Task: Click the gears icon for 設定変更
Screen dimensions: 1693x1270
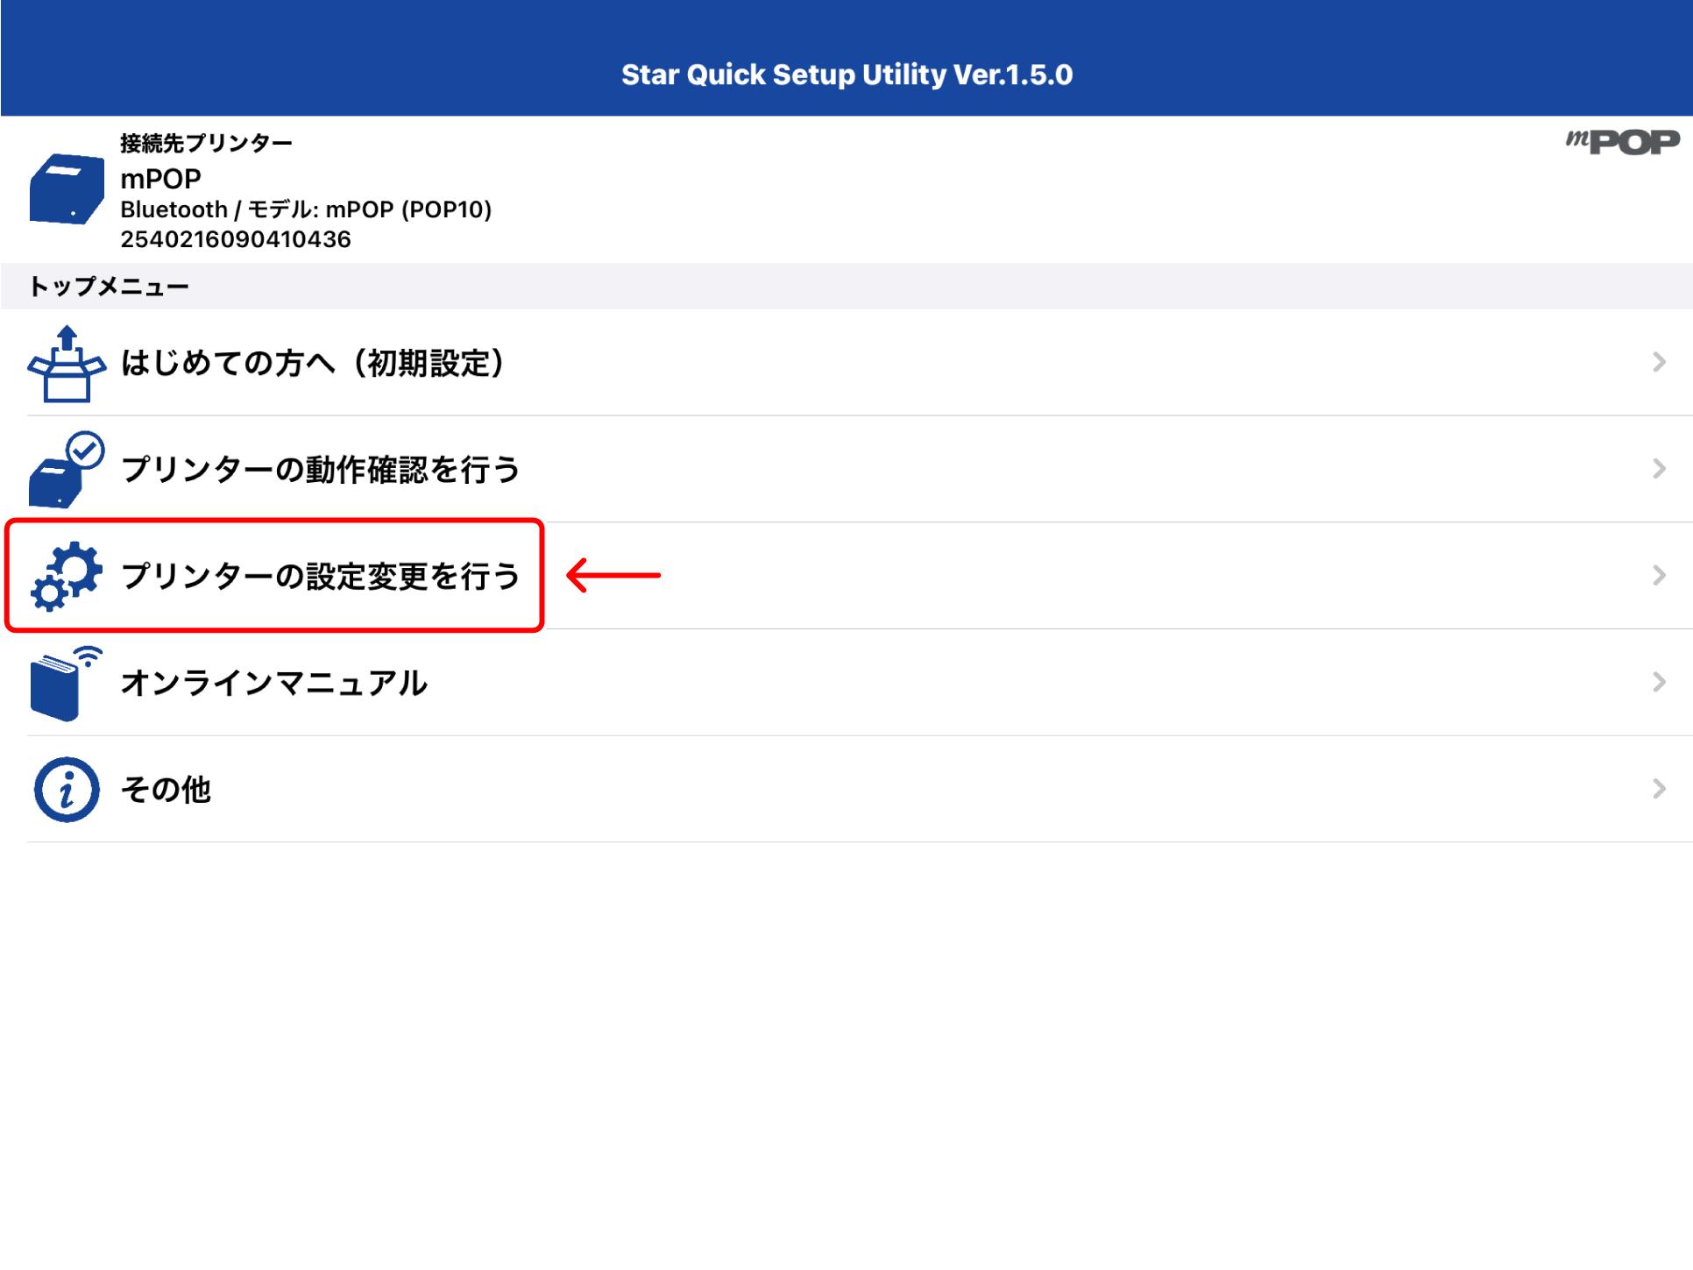Action: pos(67,576)
